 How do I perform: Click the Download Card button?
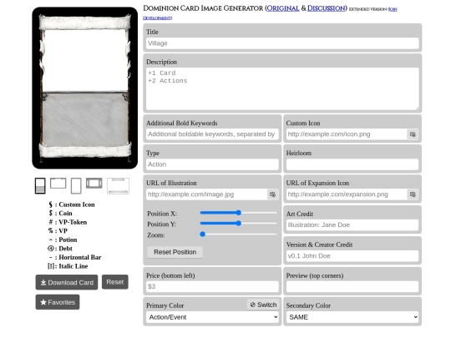coord(67,282)
